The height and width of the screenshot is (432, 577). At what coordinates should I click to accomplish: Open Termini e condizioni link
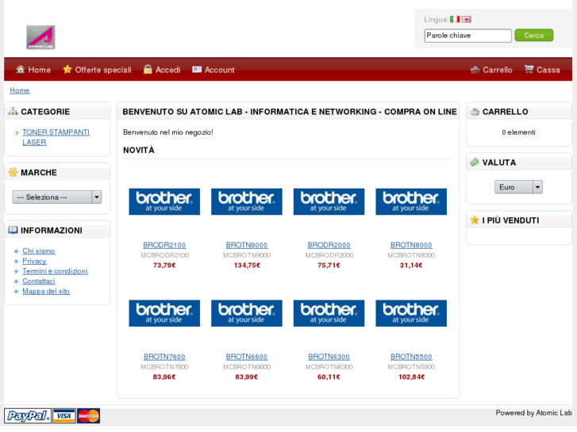click(x=55, y=271)
